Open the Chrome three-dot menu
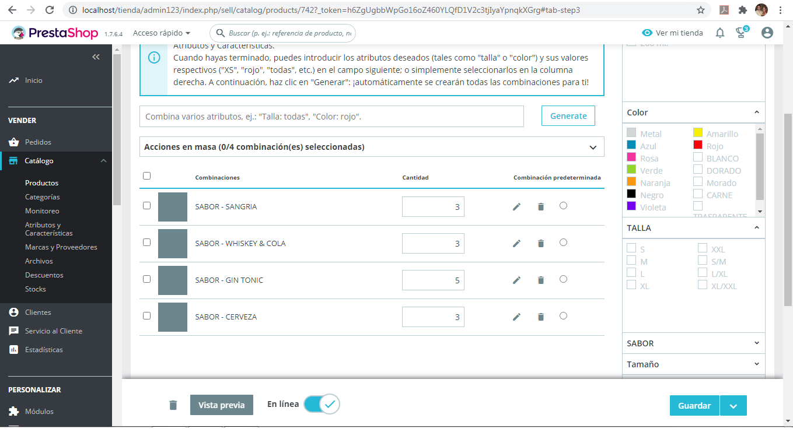The height and width of the screenshot is (446, 793). tap(781, 10)
